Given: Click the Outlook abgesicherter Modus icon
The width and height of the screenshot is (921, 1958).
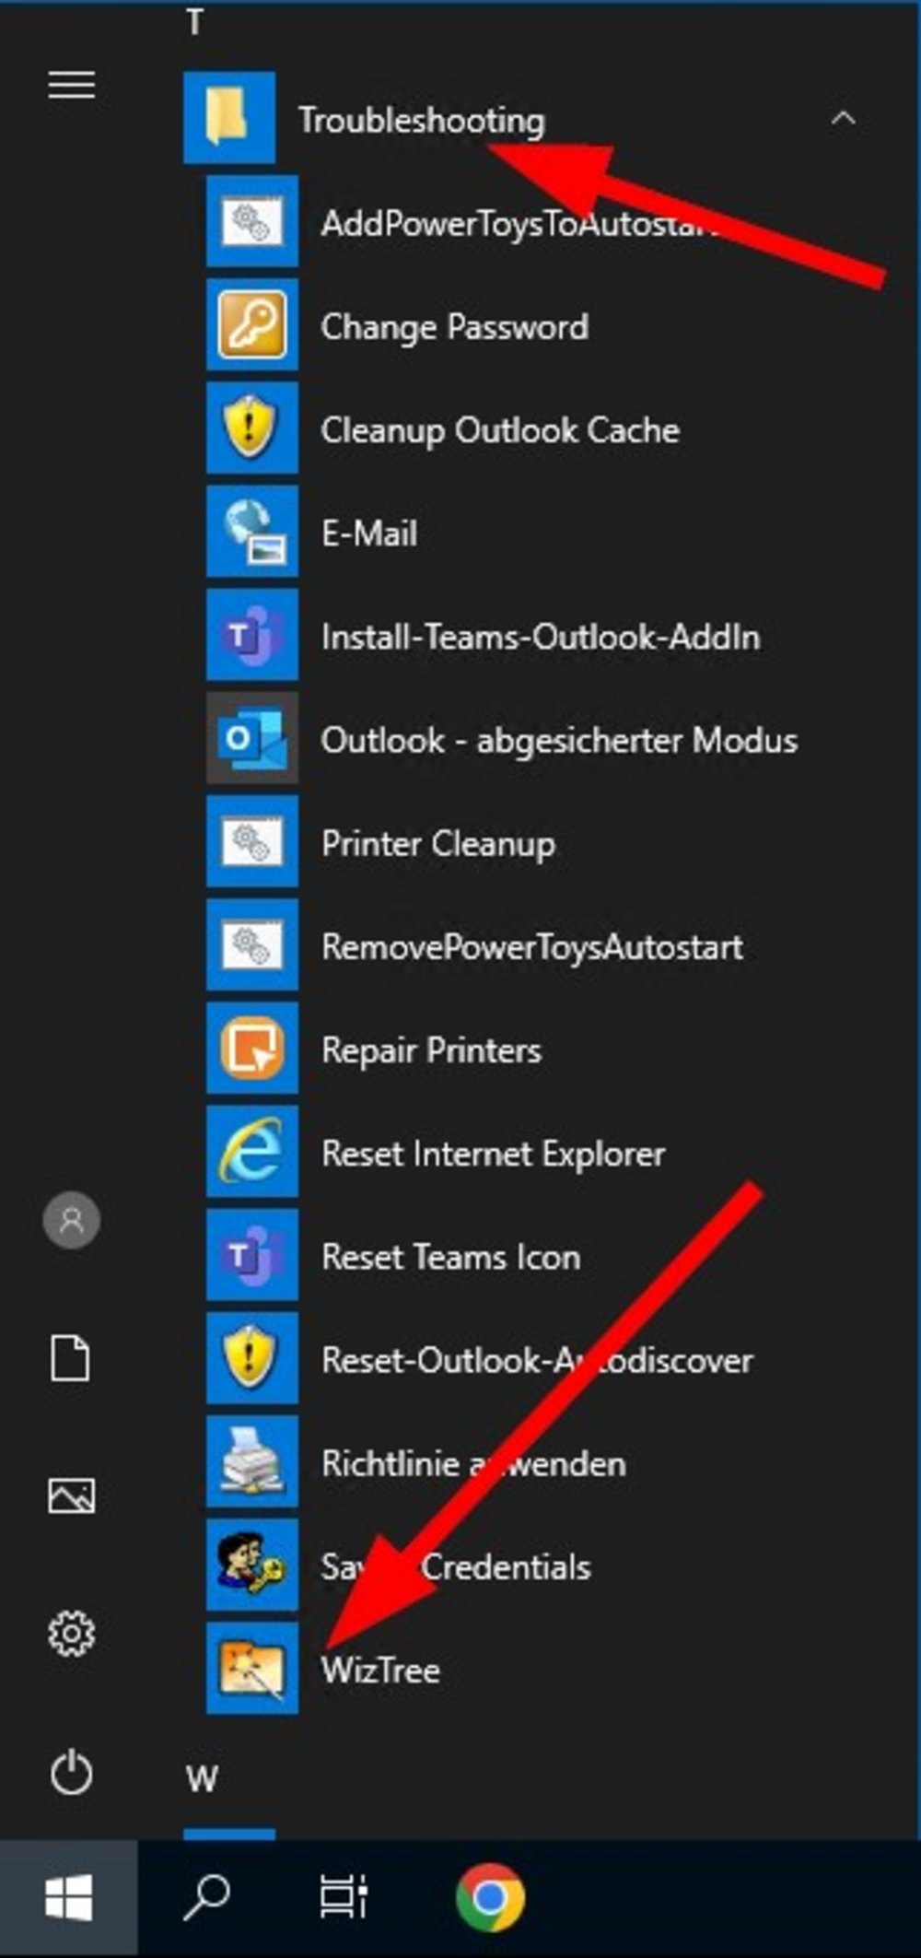Looking at the screenshot, I should click(x=252, y=737).
